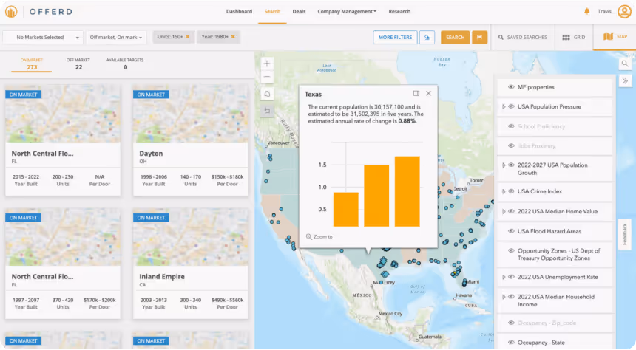
Task: Switch to the Available Targets tab
Action: (125, 64)
